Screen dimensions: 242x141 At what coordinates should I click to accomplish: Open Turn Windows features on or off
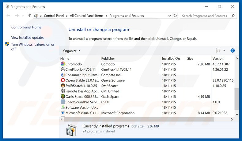click(x=33, y=47)
